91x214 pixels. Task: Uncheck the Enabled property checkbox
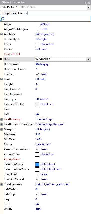coord(37,74)
